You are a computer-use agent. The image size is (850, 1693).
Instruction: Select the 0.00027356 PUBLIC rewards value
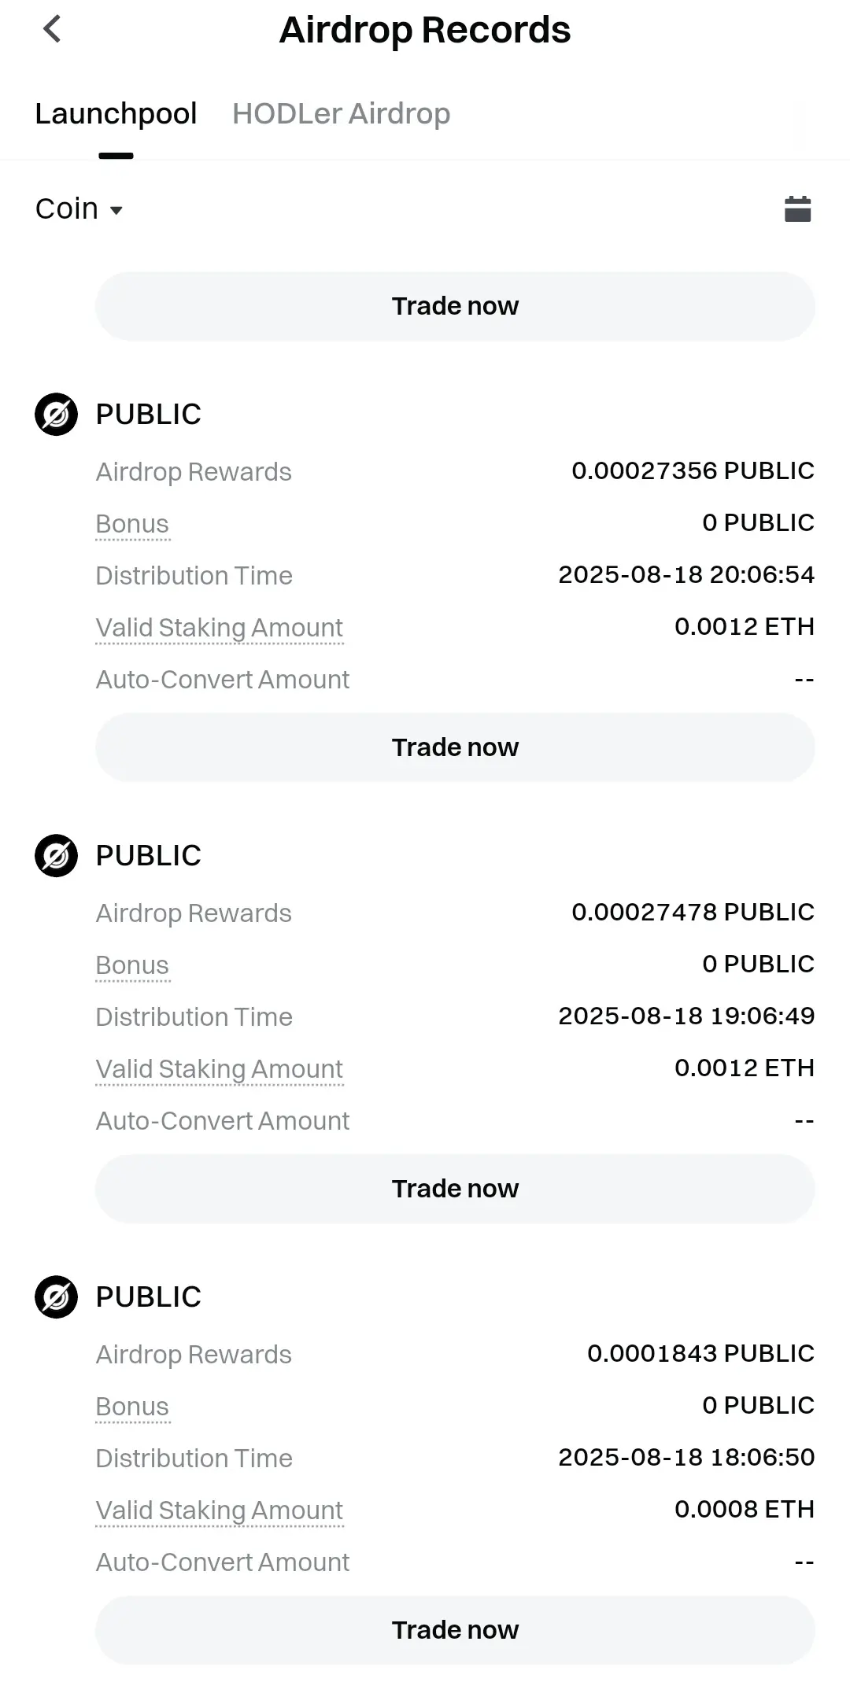[693, 470]
